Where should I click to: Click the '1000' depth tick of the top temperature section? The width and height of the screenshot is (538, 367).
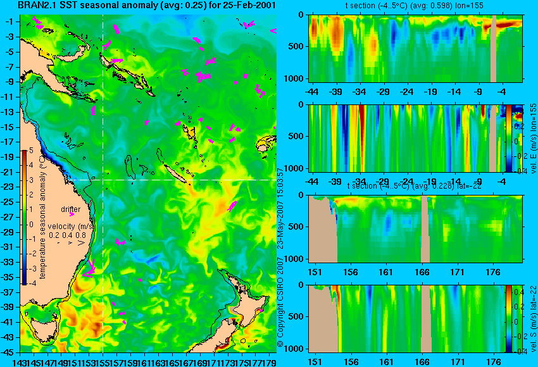point(294,78)
